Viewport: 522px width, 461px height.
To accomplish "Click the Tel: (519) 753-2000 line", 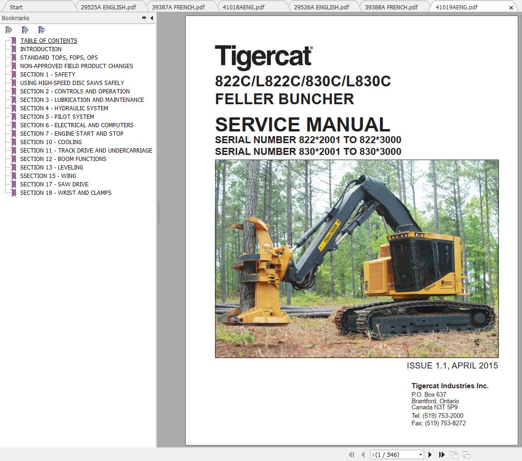I will 437,415.
